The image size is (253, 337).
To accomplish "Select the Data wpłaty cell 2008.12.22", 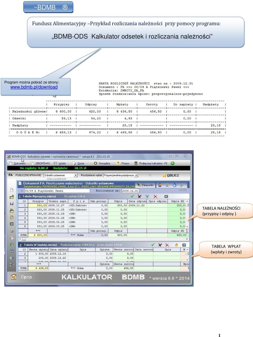I will 59,258.
